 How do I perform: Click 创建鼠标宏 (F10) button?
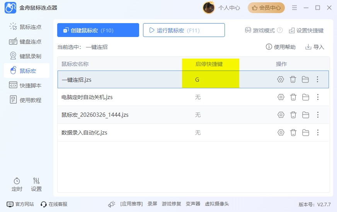98,30
